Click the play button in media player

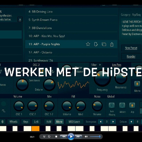click(71, 137)
